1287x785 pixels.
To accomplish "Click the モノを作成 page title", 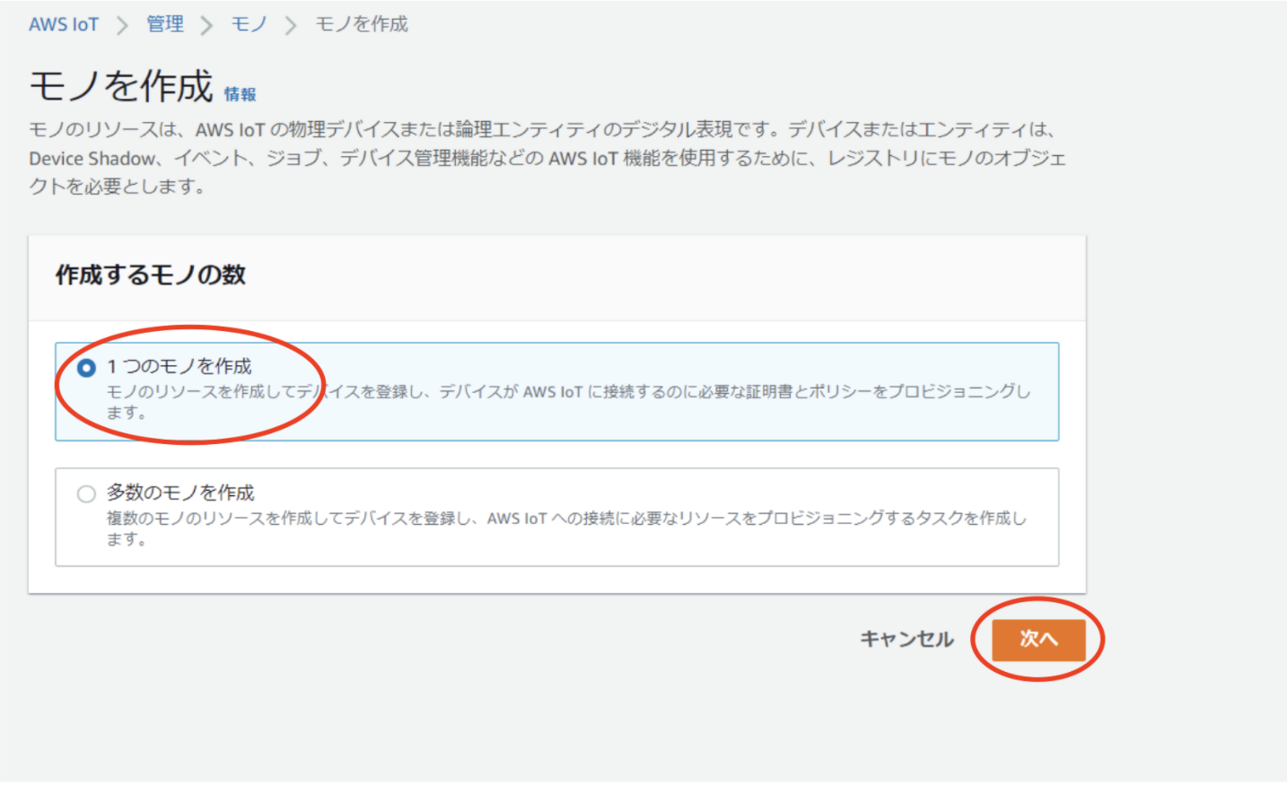I will (x=121, y=86).
